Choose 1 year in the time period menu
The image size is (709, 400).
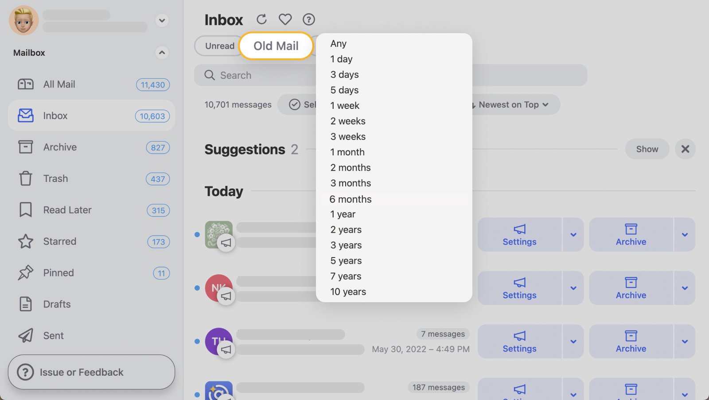click(x=342, y=214)
